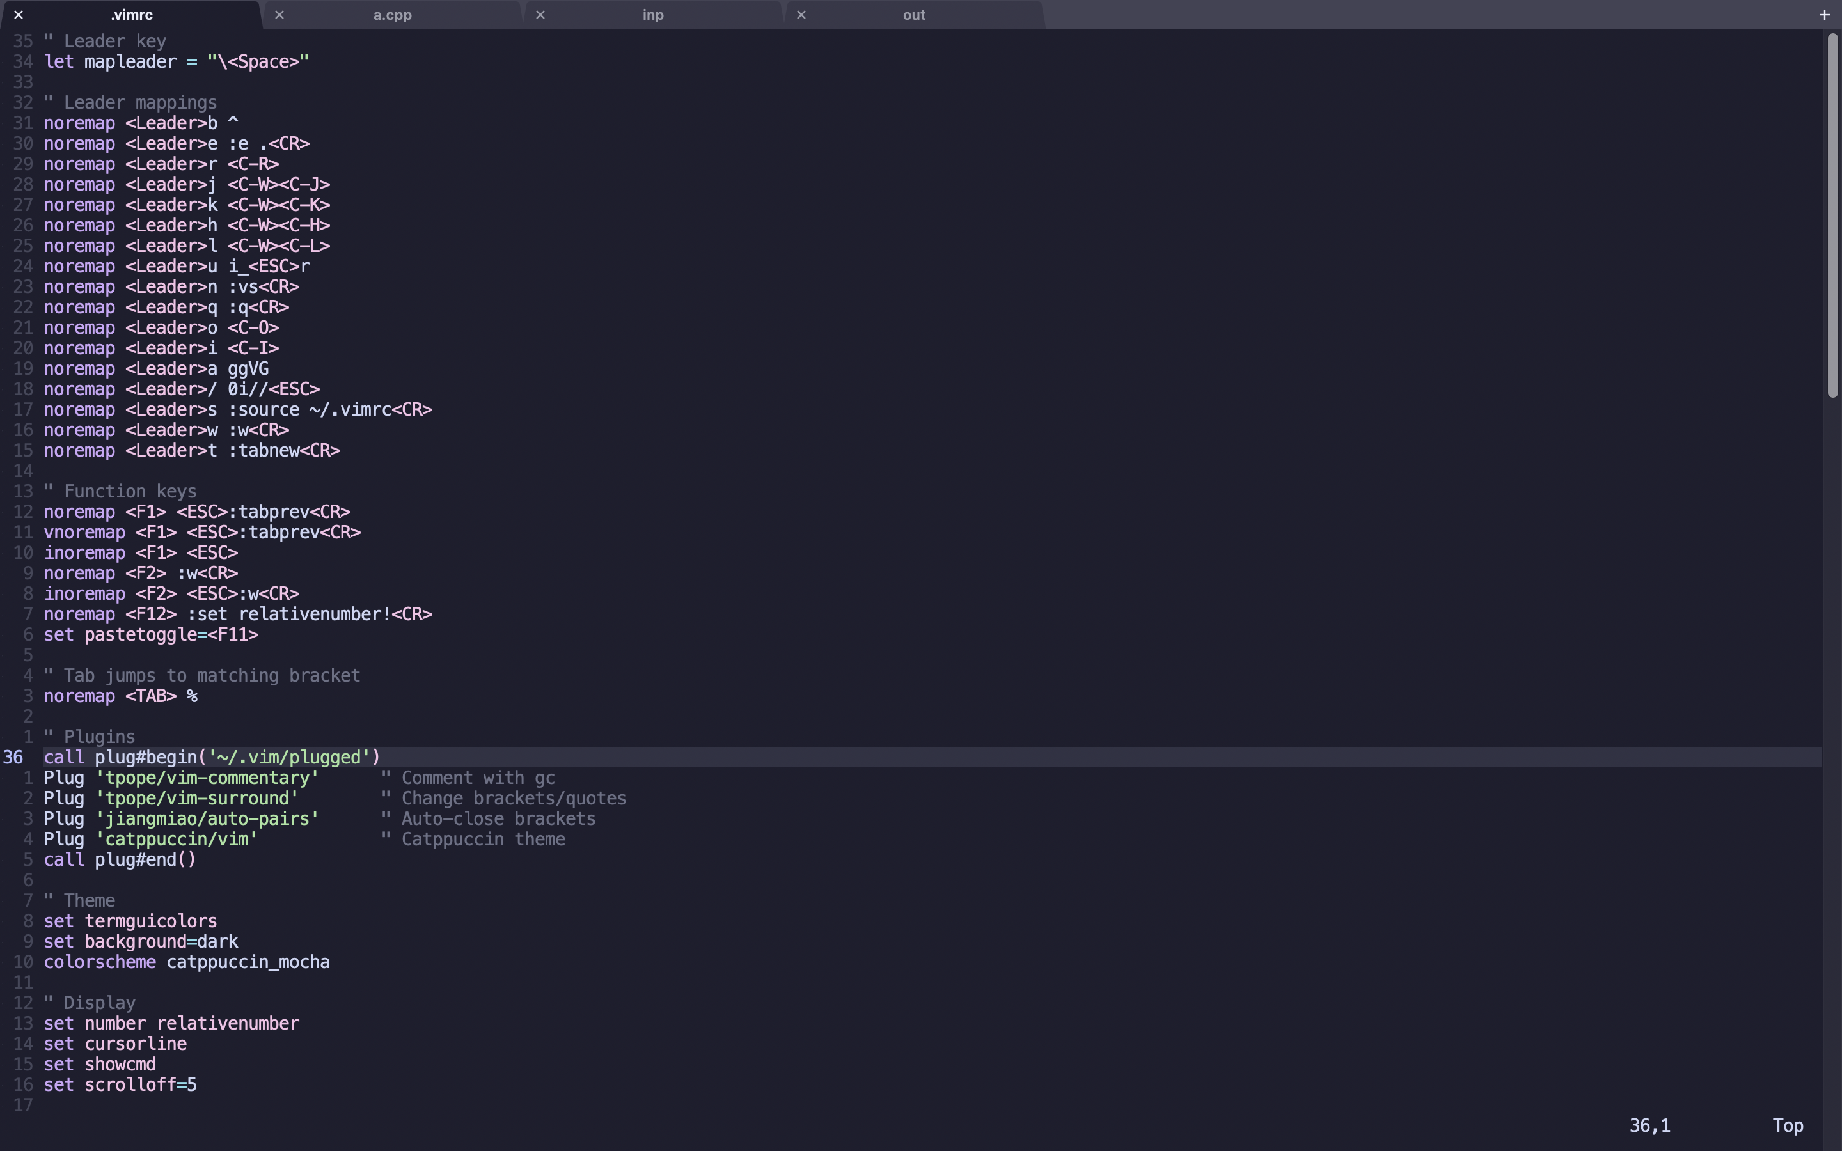Click line 'noremap <Leader>w :w<CR>'
This screenshot has width=1842, height=1151.
pos(166,430)
